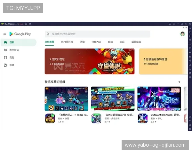The height and width of the screenshot is (153, 192).
Task: Click the screenshot capture icon in side toolbar
Action: tap(190, 61)
